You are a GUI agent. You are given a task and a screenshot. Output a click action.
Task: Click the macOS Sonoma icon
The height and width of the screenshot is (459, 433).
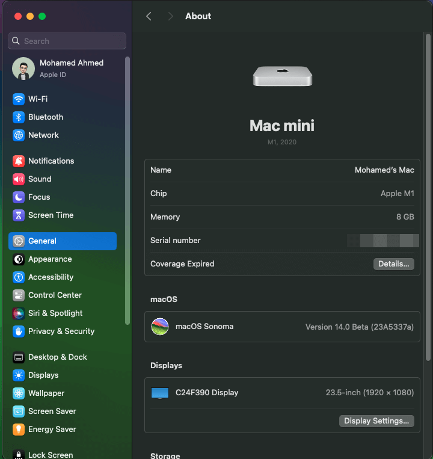[160, 327]
